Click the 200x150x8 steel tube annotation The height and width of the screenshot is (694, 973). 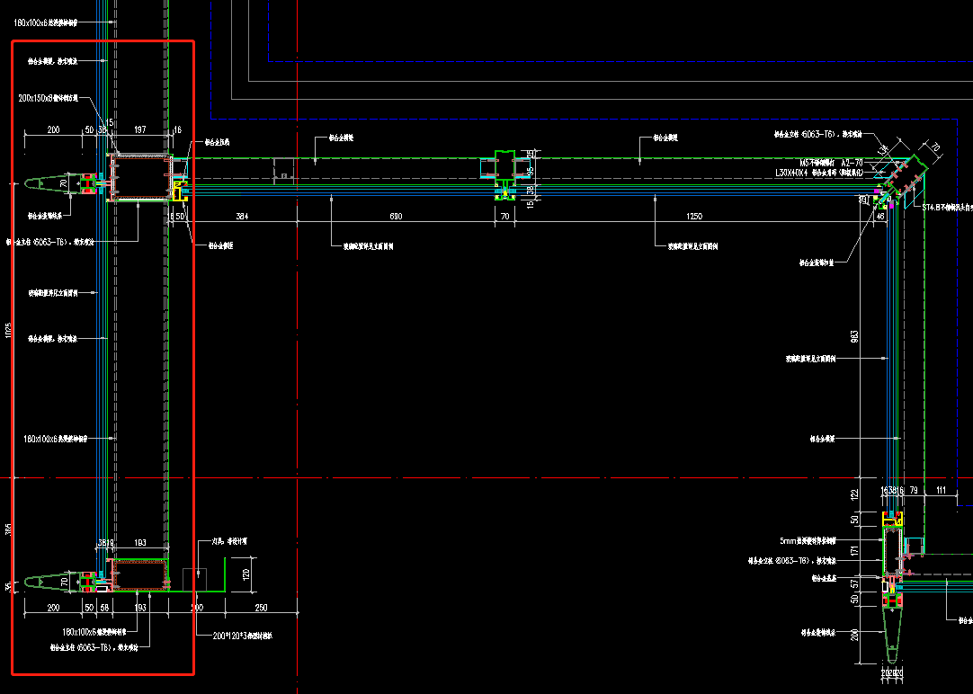click(x=55, y=97)
